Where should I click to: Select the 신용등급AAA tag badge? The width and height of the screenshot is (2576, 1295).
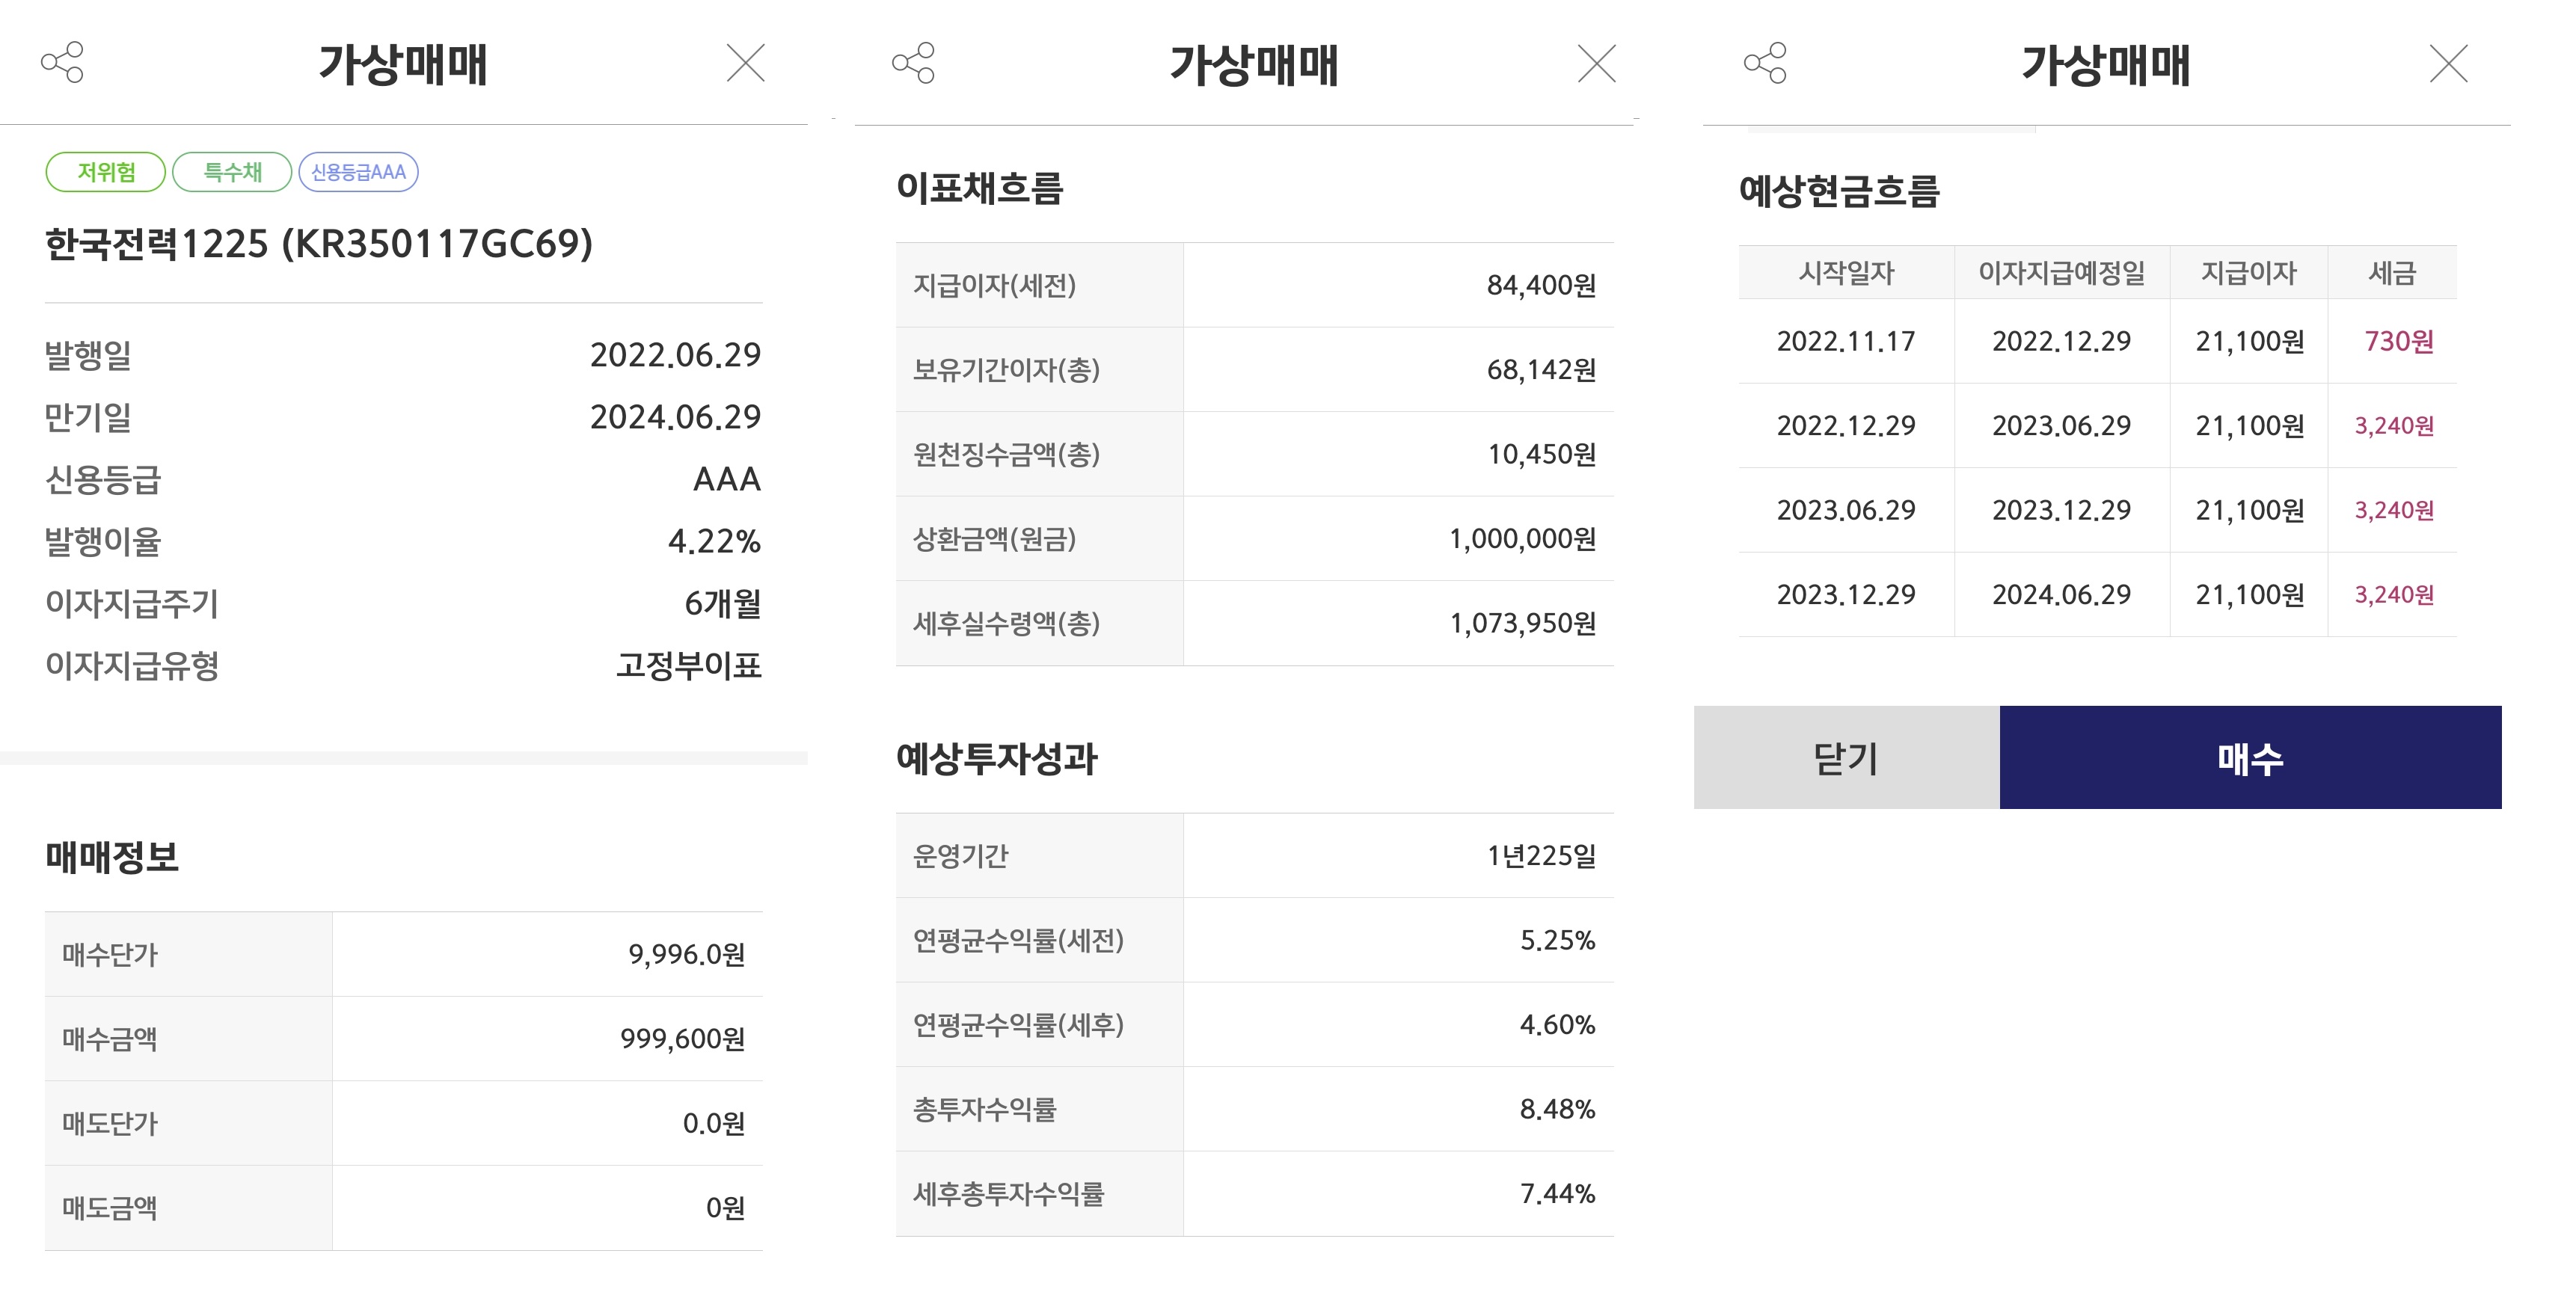[358, 172]
